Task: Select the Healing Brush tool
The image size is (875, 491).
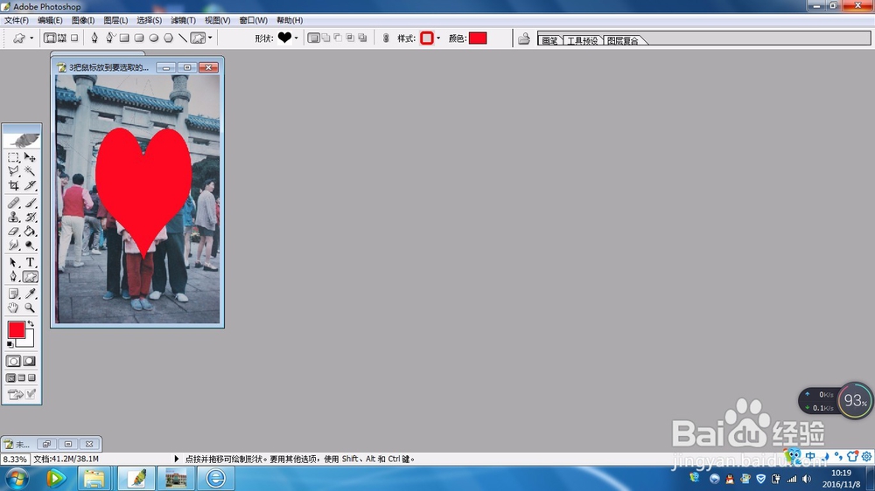Action: pos(13,203)
